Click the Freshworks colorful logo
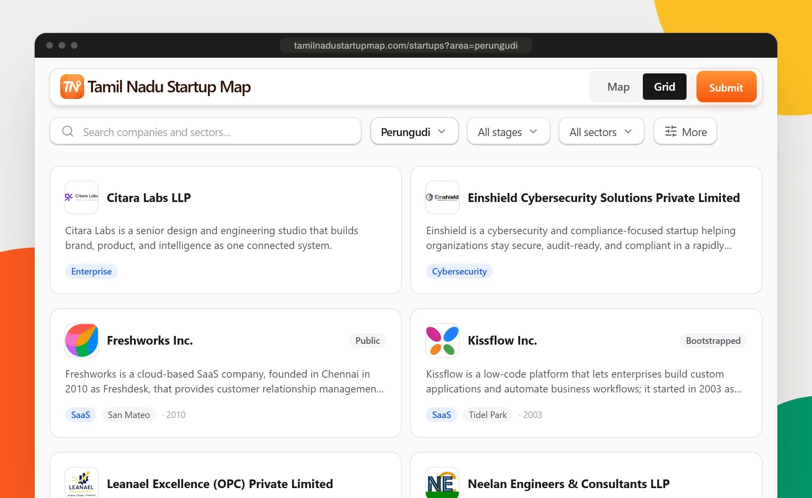 (x=82, y=341)
